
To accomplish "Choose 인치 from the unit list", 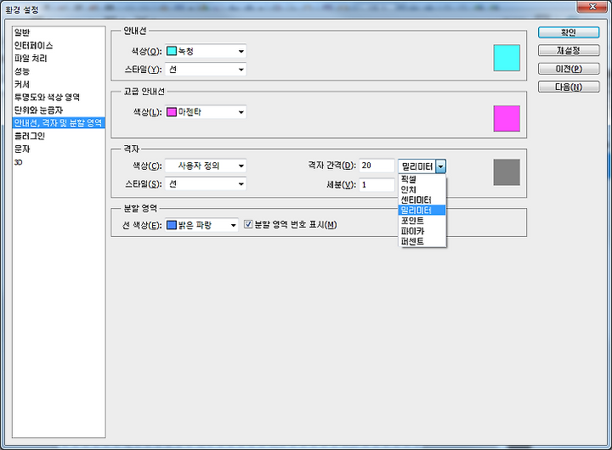I will coord(422,189).
